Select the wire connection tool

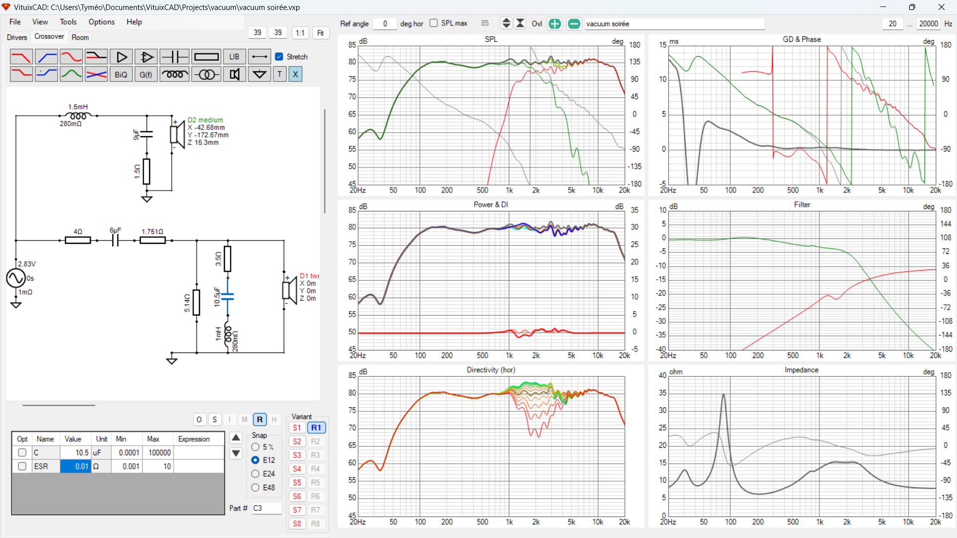[259, 57]
